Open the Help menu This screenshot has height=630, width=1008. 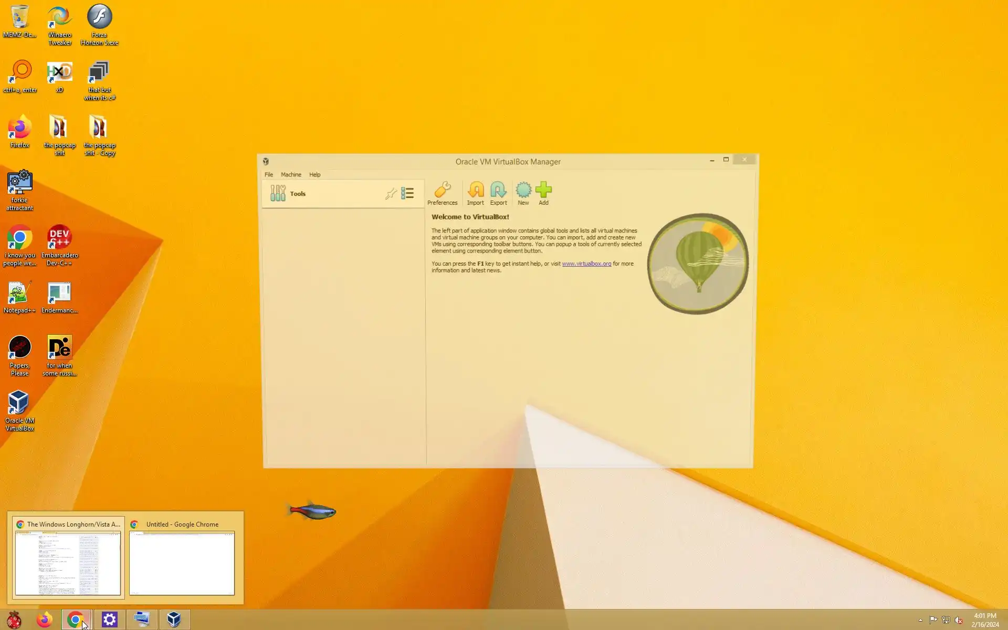[314, 175]
